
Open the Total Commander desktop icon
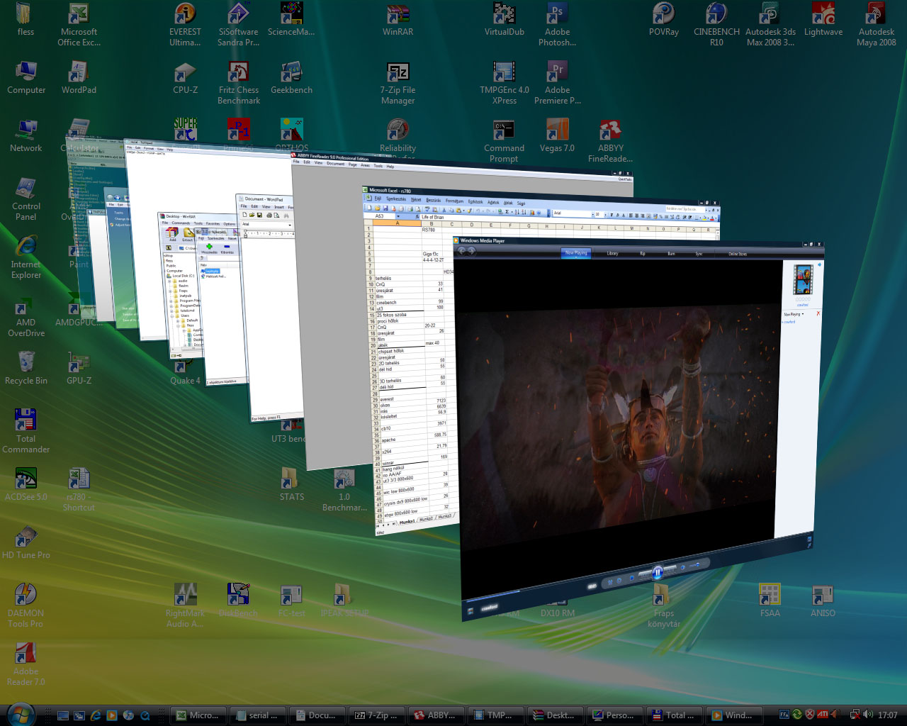pyautogui.click(x=26, y=432)
